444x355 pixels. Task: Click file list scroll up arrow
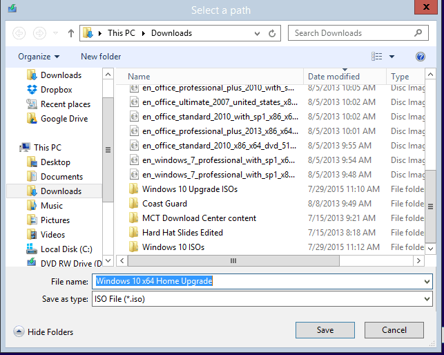pos(430,75)
